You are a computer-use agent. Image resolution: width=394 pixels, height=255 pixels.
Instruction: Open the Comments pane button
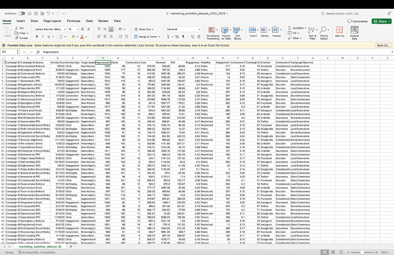pyautogui.click(x=358, y=21)
